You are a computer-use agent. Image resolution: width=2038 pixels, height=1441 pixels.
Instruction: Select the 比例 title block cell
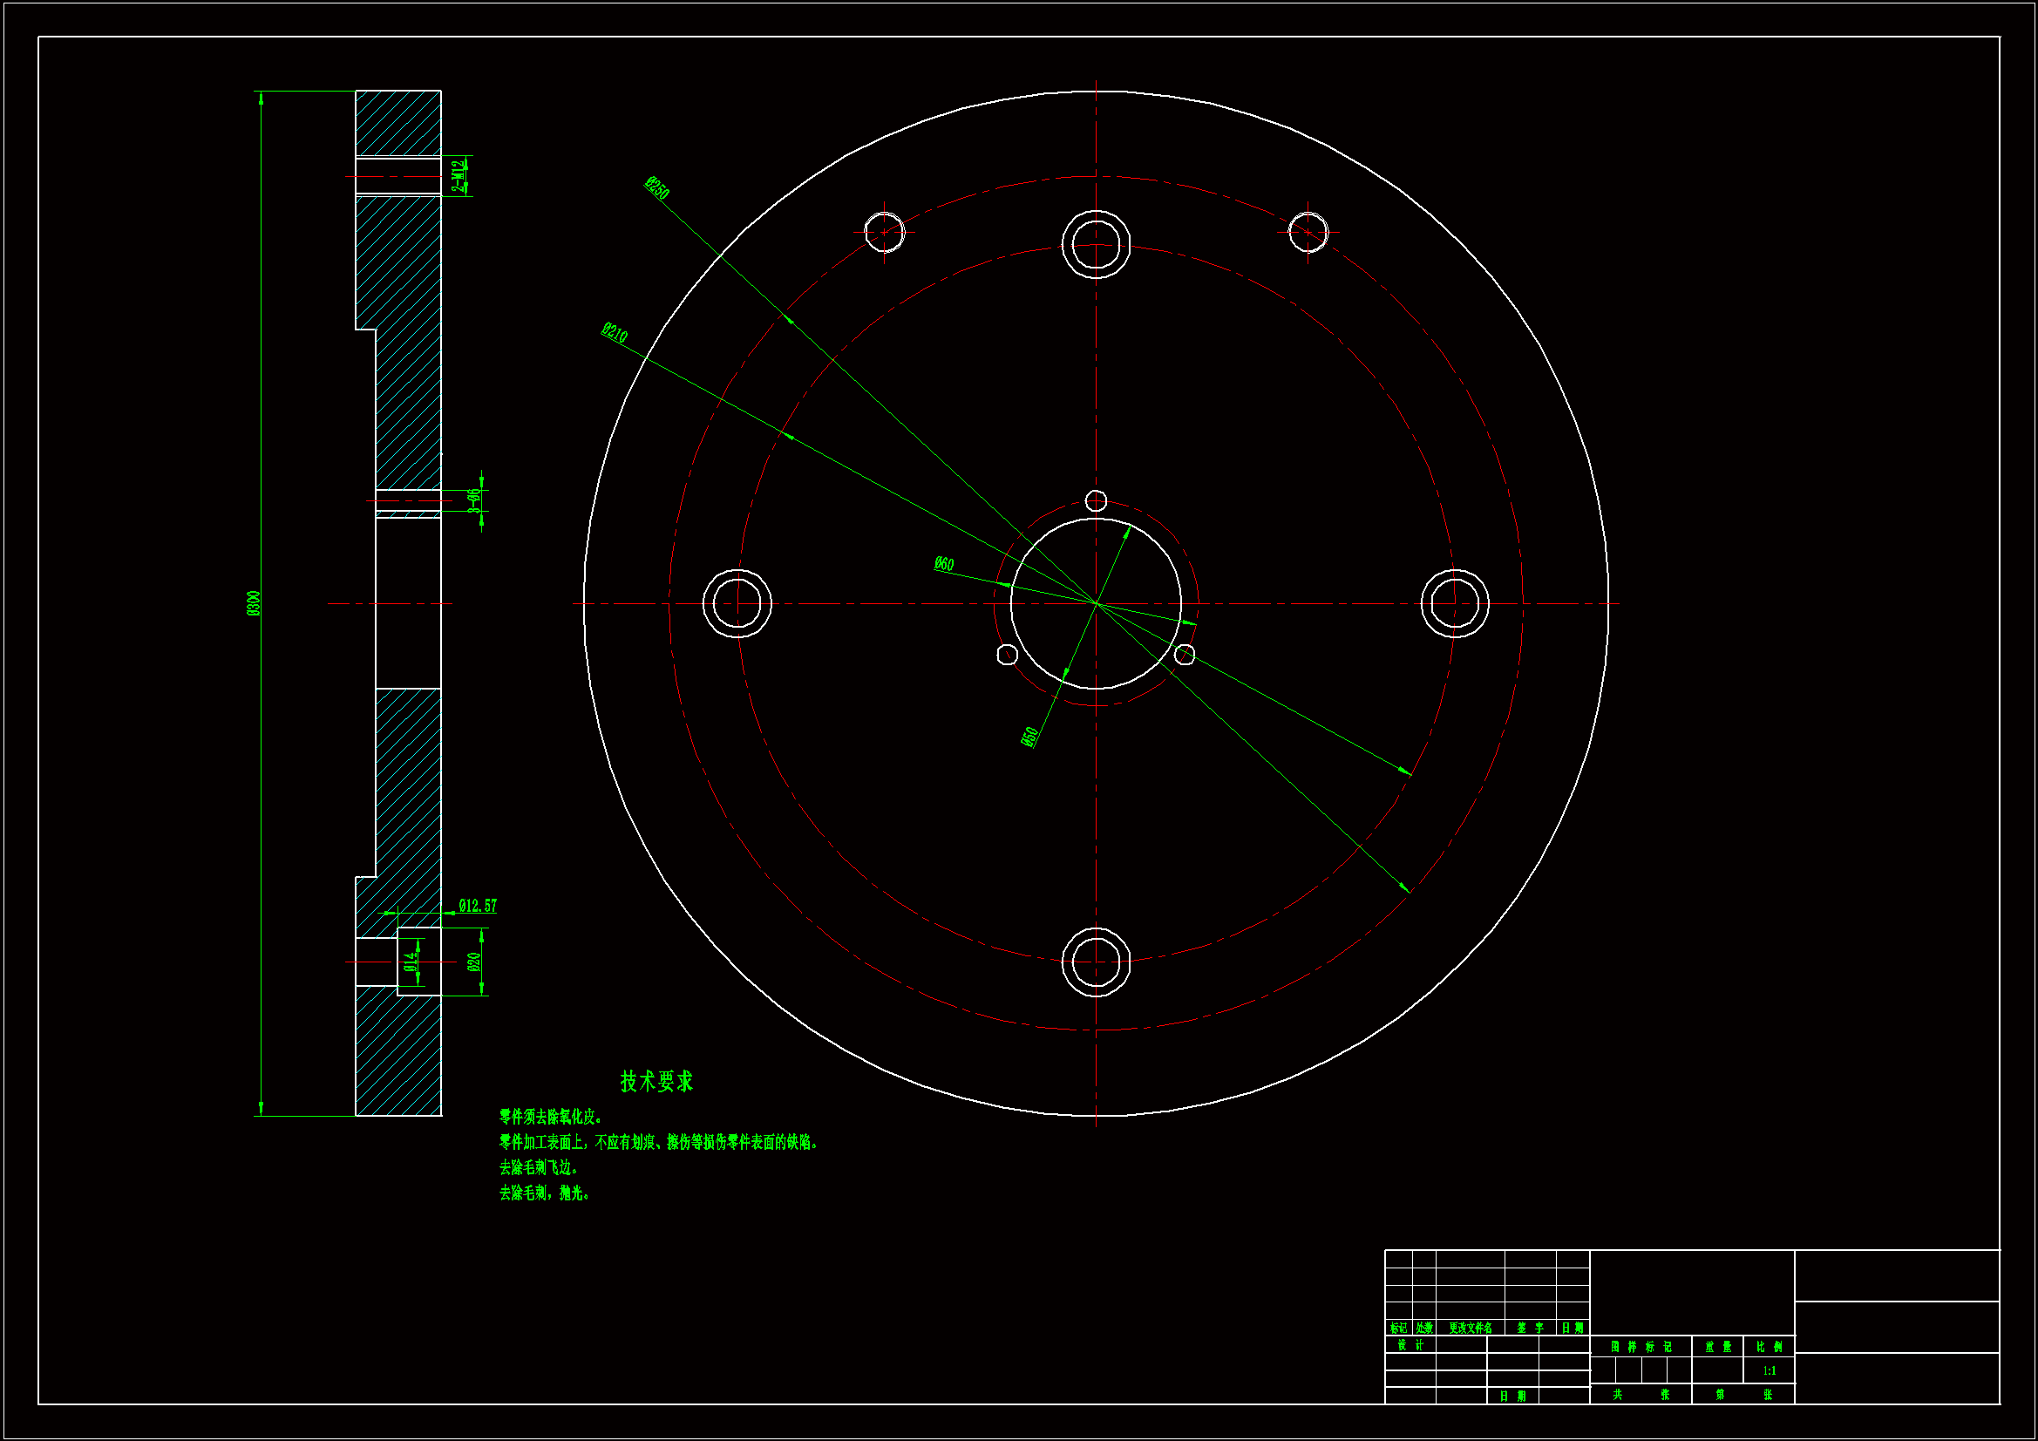(1769, 1347)
